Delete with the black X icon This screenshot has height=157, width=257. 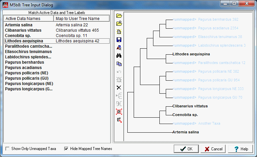click(x=119, y=88)
